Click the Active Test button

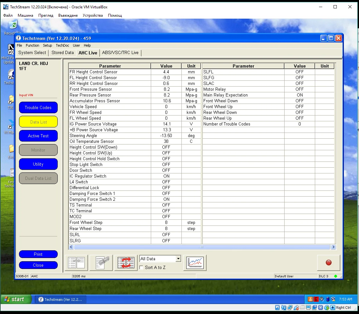pyautogui.click(x=38, y=136)
